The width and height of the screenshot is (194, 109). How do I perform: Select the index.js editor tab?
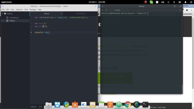46,14
